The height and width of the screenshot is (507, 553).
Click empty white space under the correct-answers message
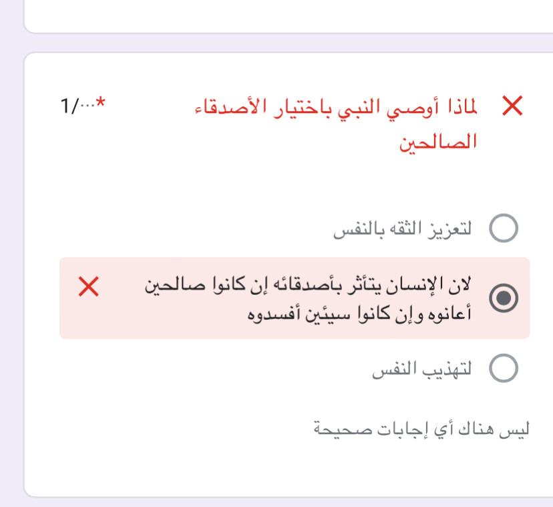point(267,468)
